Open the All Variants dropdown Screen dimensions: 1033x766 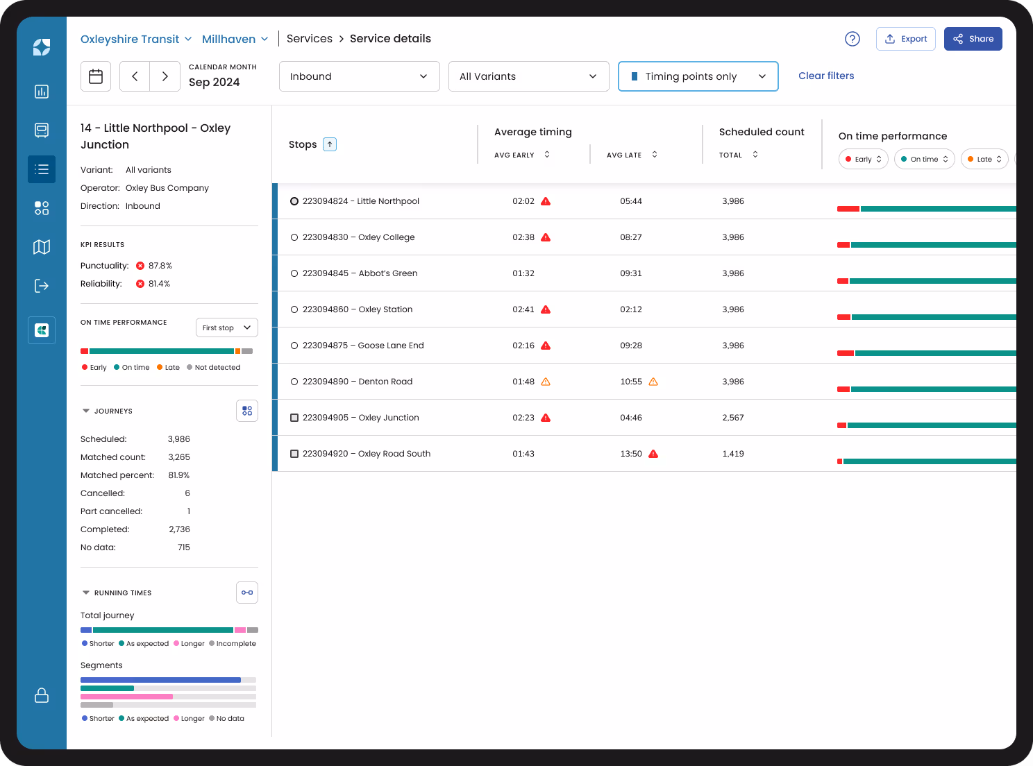pos(528,76)
